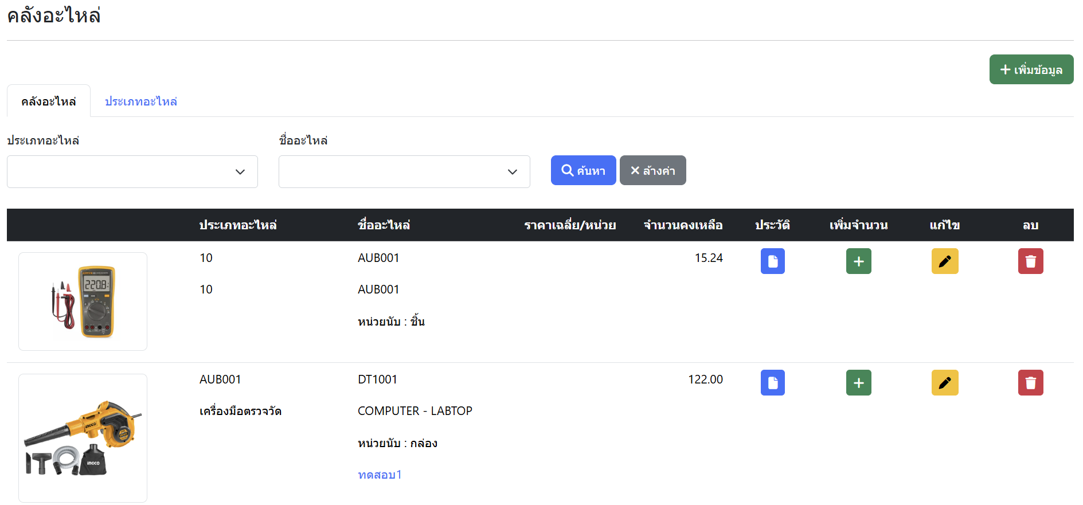
Task: Click the green เพิ่มข้อมูล button
Action: point(1031,69)
